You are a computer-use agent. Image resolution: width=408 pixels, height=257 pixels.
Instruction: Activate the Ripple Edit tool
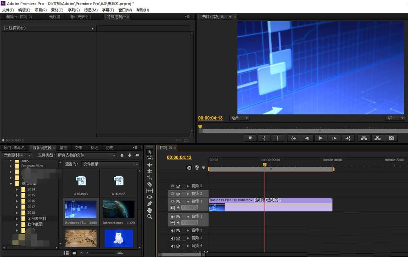tap(150, 165)
